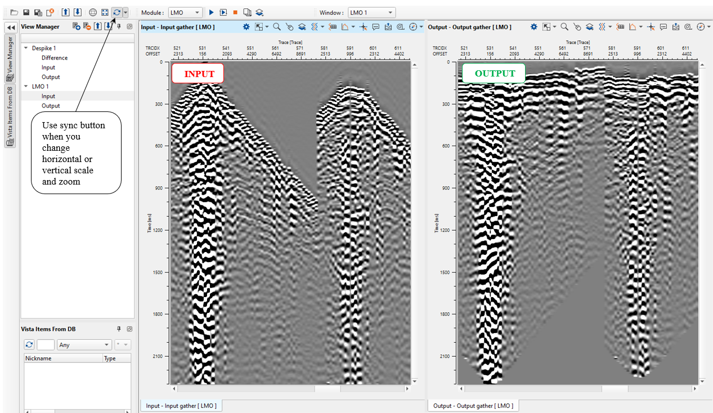
Task: Open the Window dropdown showing LMO 1
Action: 371,12
